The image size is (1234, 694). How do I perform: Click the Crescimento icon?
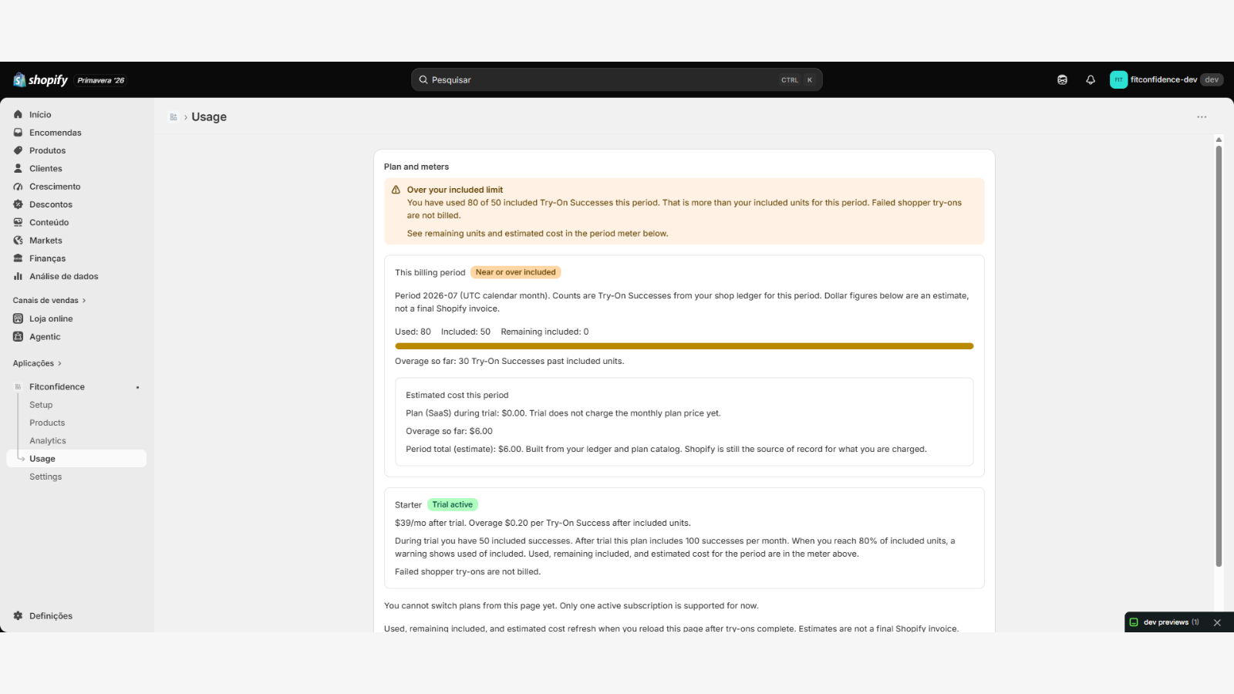18,187
